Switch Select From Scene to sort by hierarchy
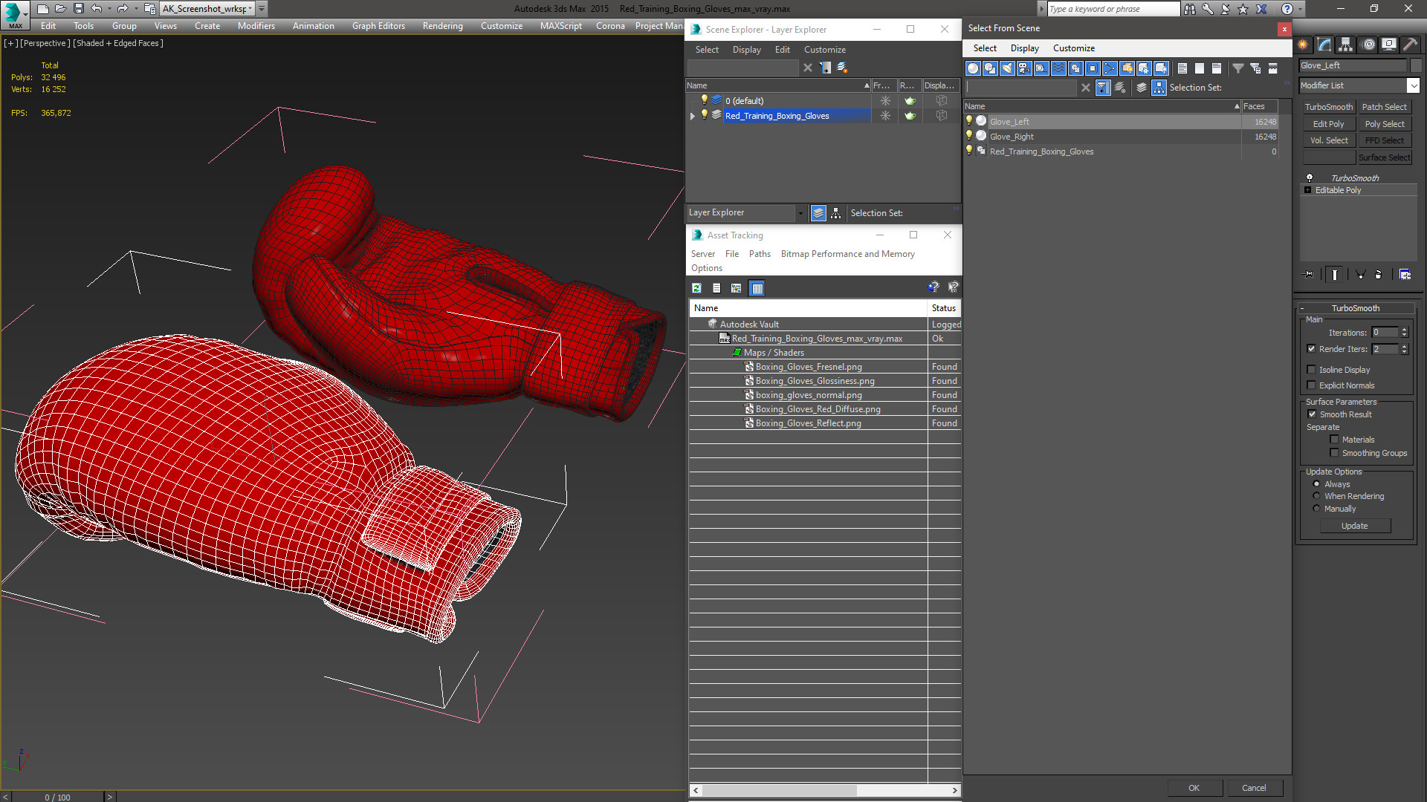Image resolution: width=1427 pixels, height=802 pixels. point(1159,88)
